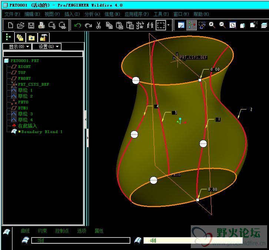The image size is (269, 250).
Task: Switch to the Favorites tab
Action: coord(31,37)
